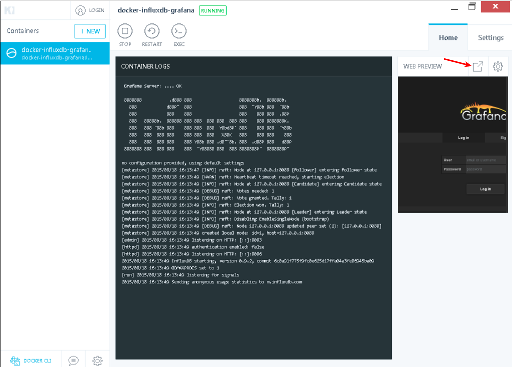
Task: Click the LOGIN link
Action: [x=97, y=10]
